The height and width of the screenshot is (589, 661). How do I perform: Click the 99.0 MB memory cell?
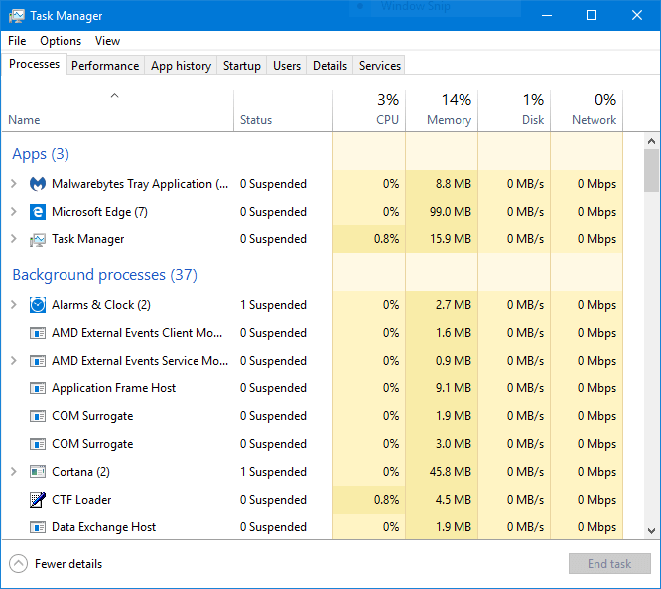[442, 212]
